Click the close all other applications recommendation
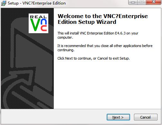Image resolution: width=162 pixels, height=125 pixels. point(105,48)
